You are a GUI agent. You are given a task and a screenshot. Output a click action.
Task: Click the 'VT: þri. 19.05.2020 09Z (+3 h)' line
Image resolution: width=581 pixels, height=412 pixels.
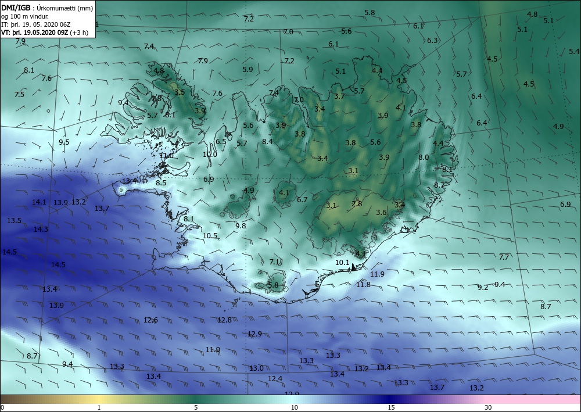(45, 32)
